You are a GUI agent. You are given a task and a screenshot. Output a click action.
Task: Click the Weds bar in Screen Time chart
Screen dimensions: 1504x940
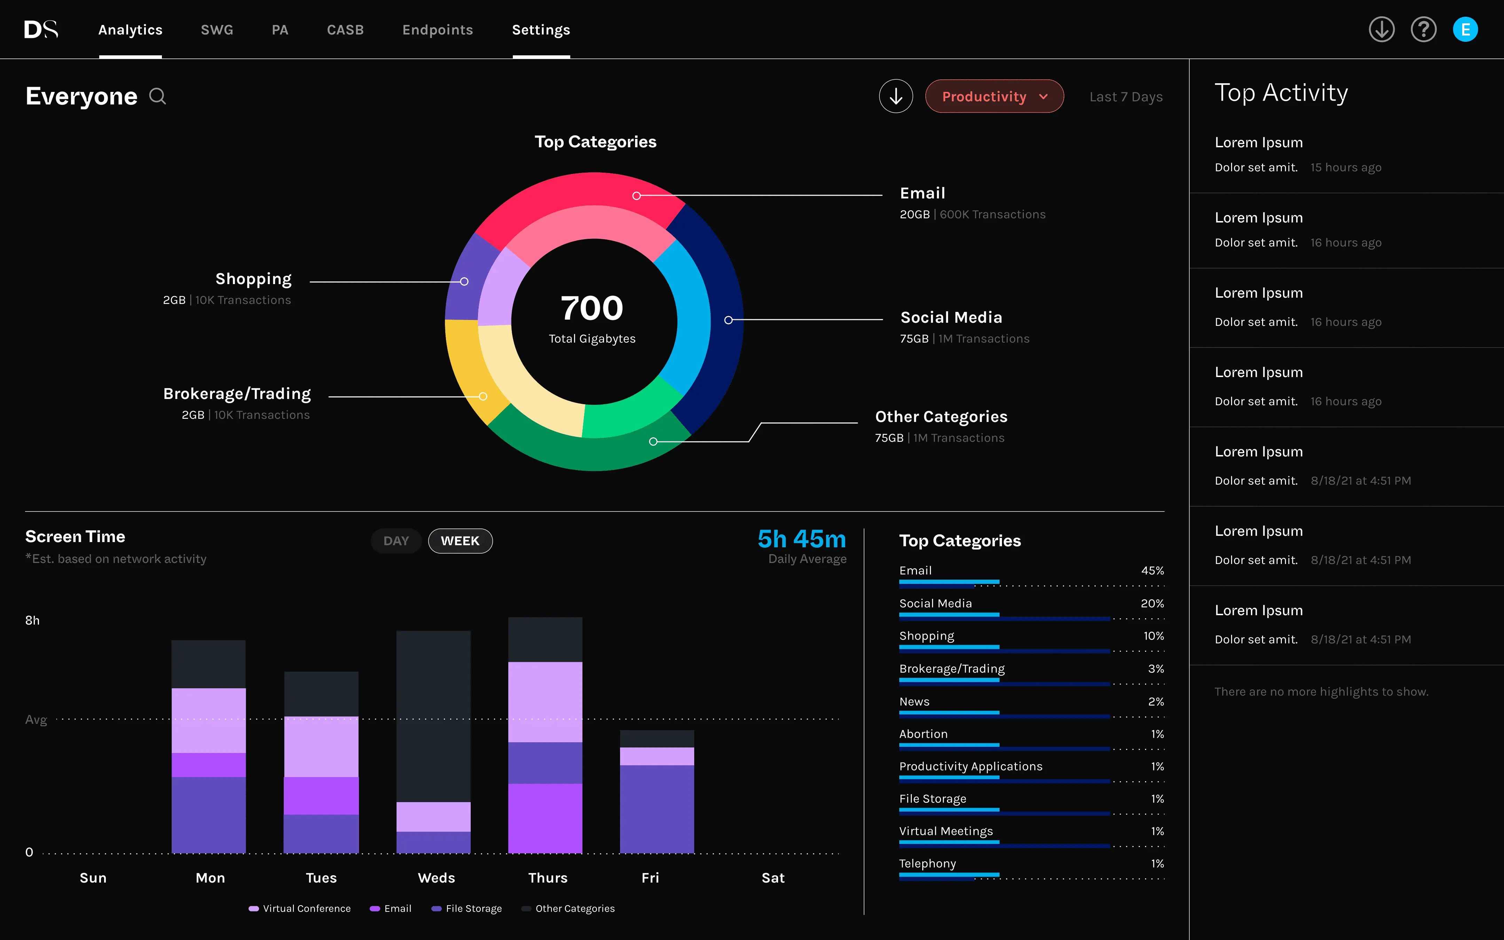coord(433,742)
